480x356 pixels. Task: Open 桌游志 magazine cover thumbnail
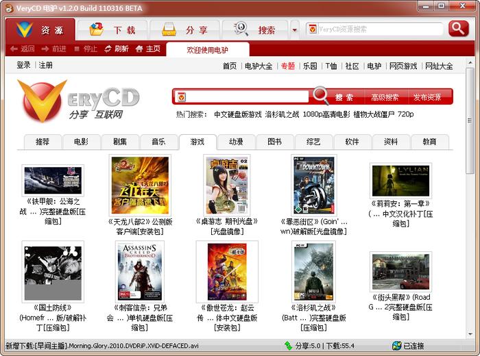click(227, 185)
